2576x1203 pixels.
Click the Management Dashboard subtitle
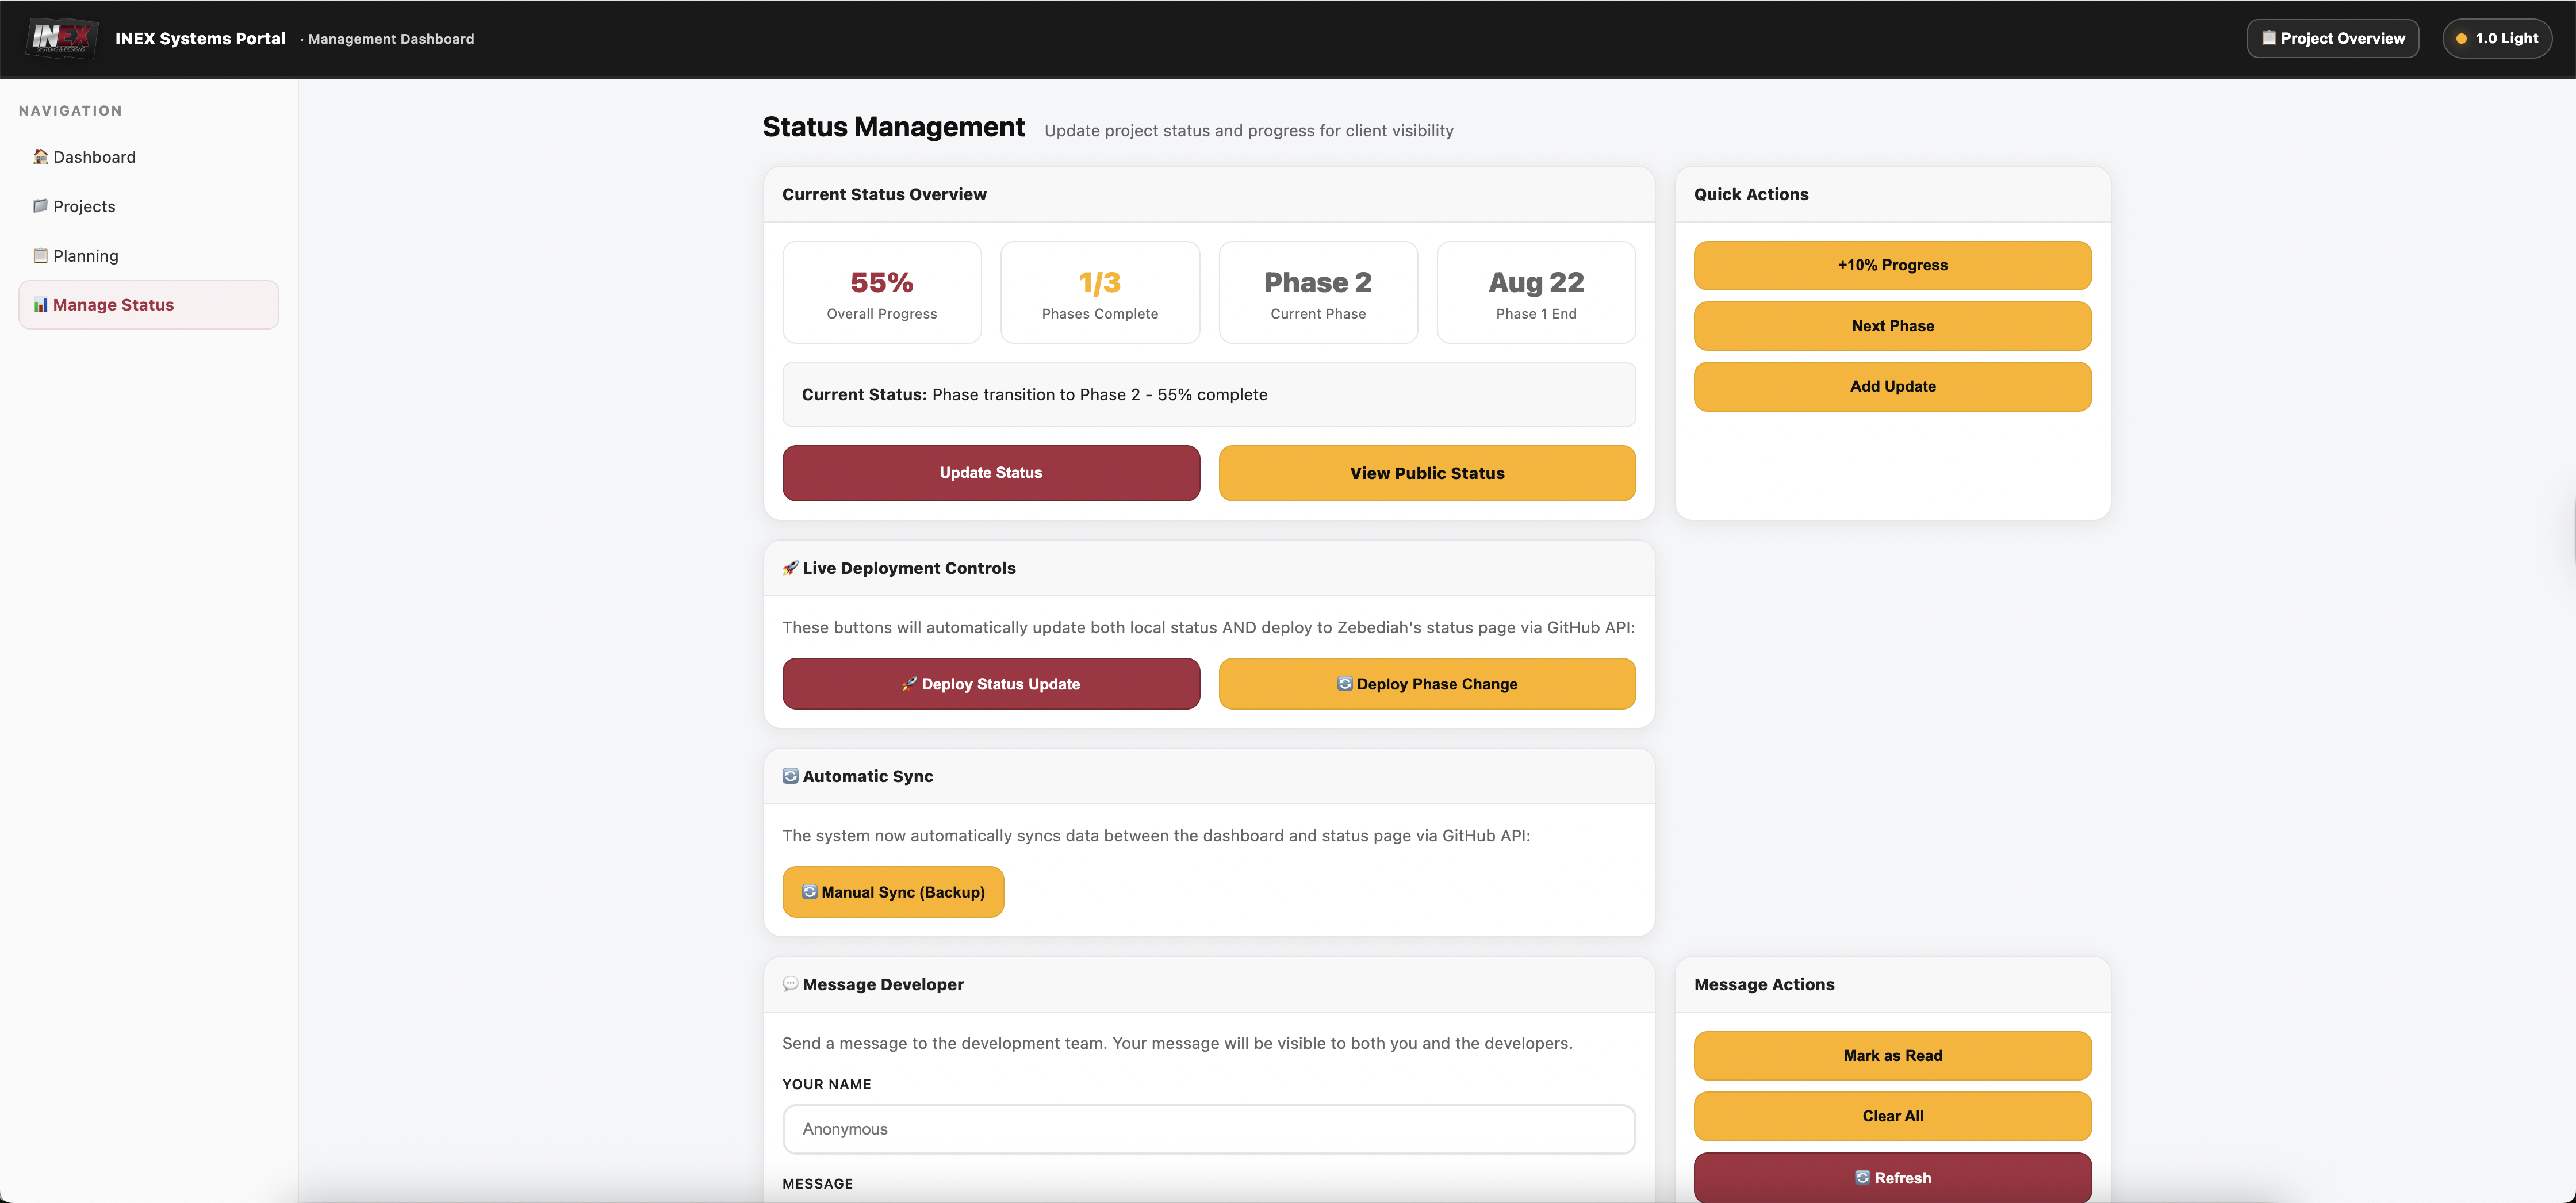391,39
